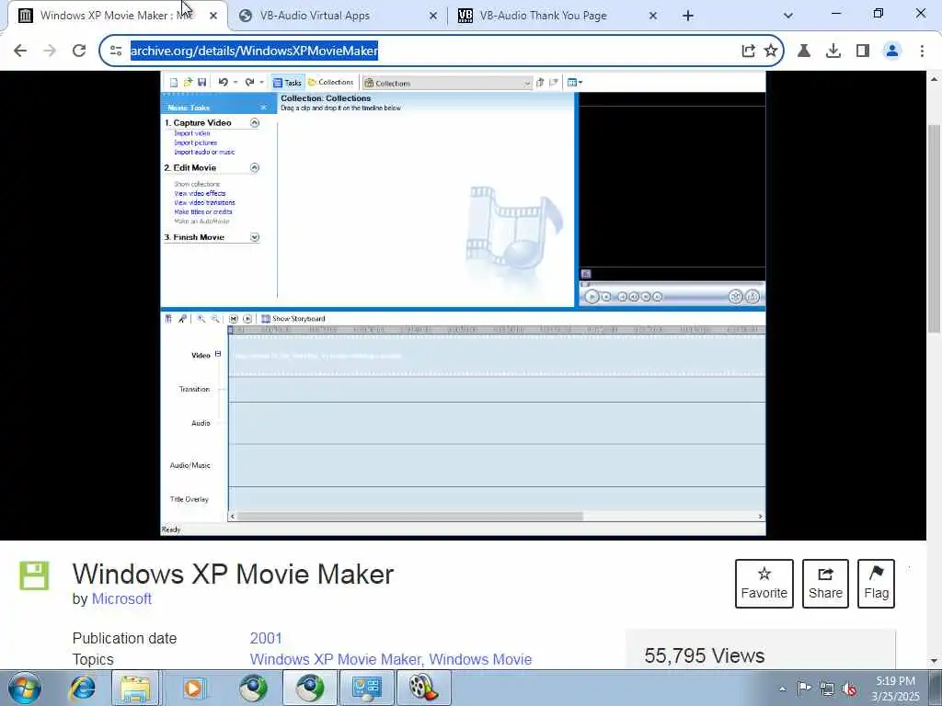Open the Undo history dropdown arrow
Screen dimensions: 942x706
[235, 82]
